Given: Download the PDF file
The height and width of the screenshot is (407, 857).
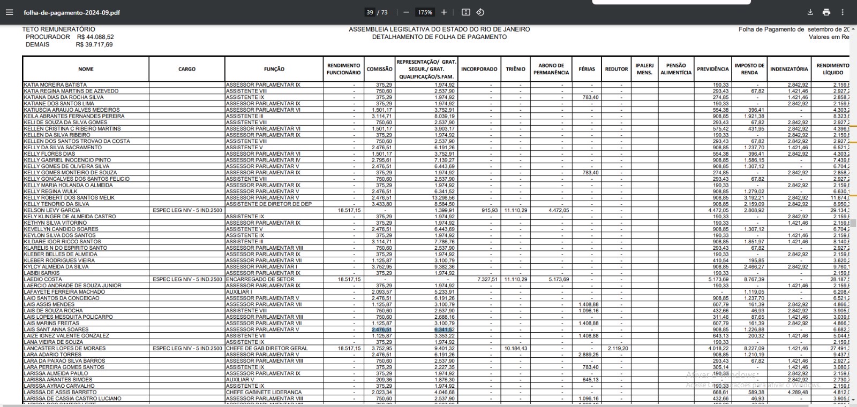Looking at the screenshot, I should pos(810,12).
